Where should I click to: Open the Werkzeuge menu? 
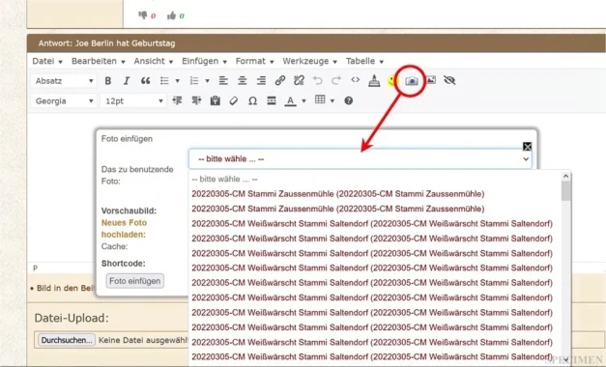click(x=310, y=61)
